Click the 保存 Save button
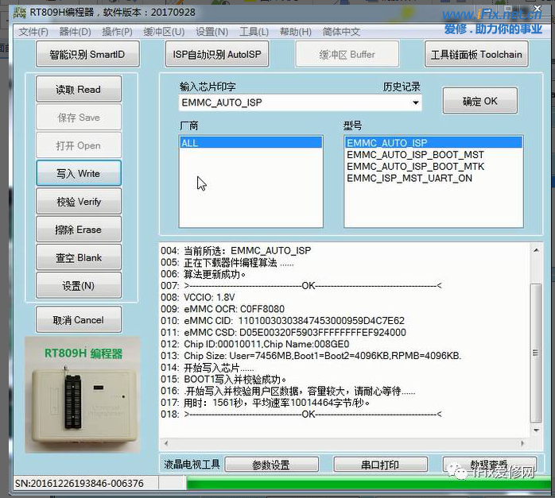 point(79,118)
